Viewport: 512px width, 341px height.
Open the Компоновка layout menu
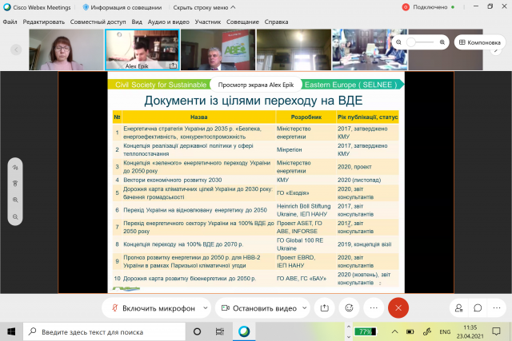(x=478, y=42)
